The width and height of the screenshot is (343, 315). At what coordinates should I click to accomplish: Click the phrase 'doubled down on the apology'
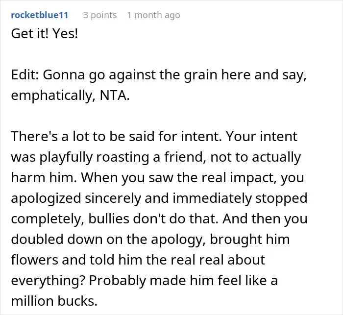[108, 240]
